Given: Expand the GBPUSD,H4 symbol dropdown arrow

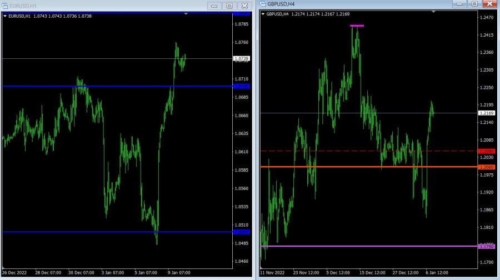Looking at the screenshot, I should tap(263, 14).
